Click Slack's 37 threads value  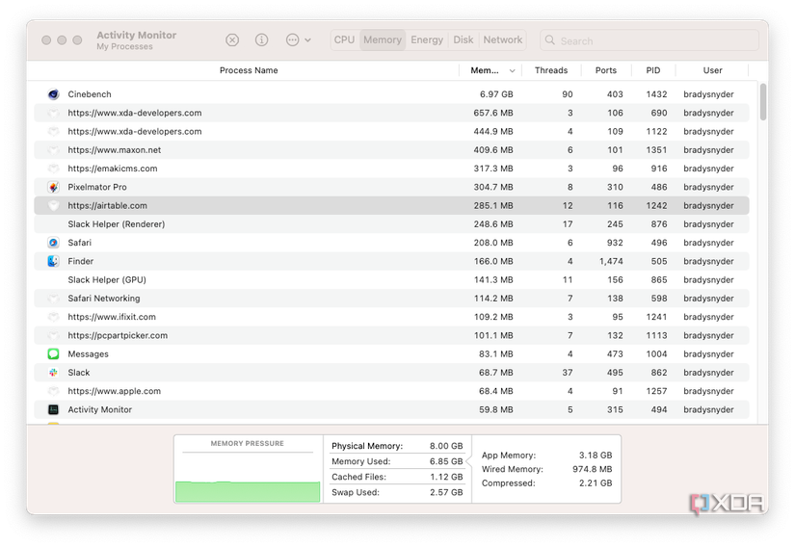click(x=568, y=373)
